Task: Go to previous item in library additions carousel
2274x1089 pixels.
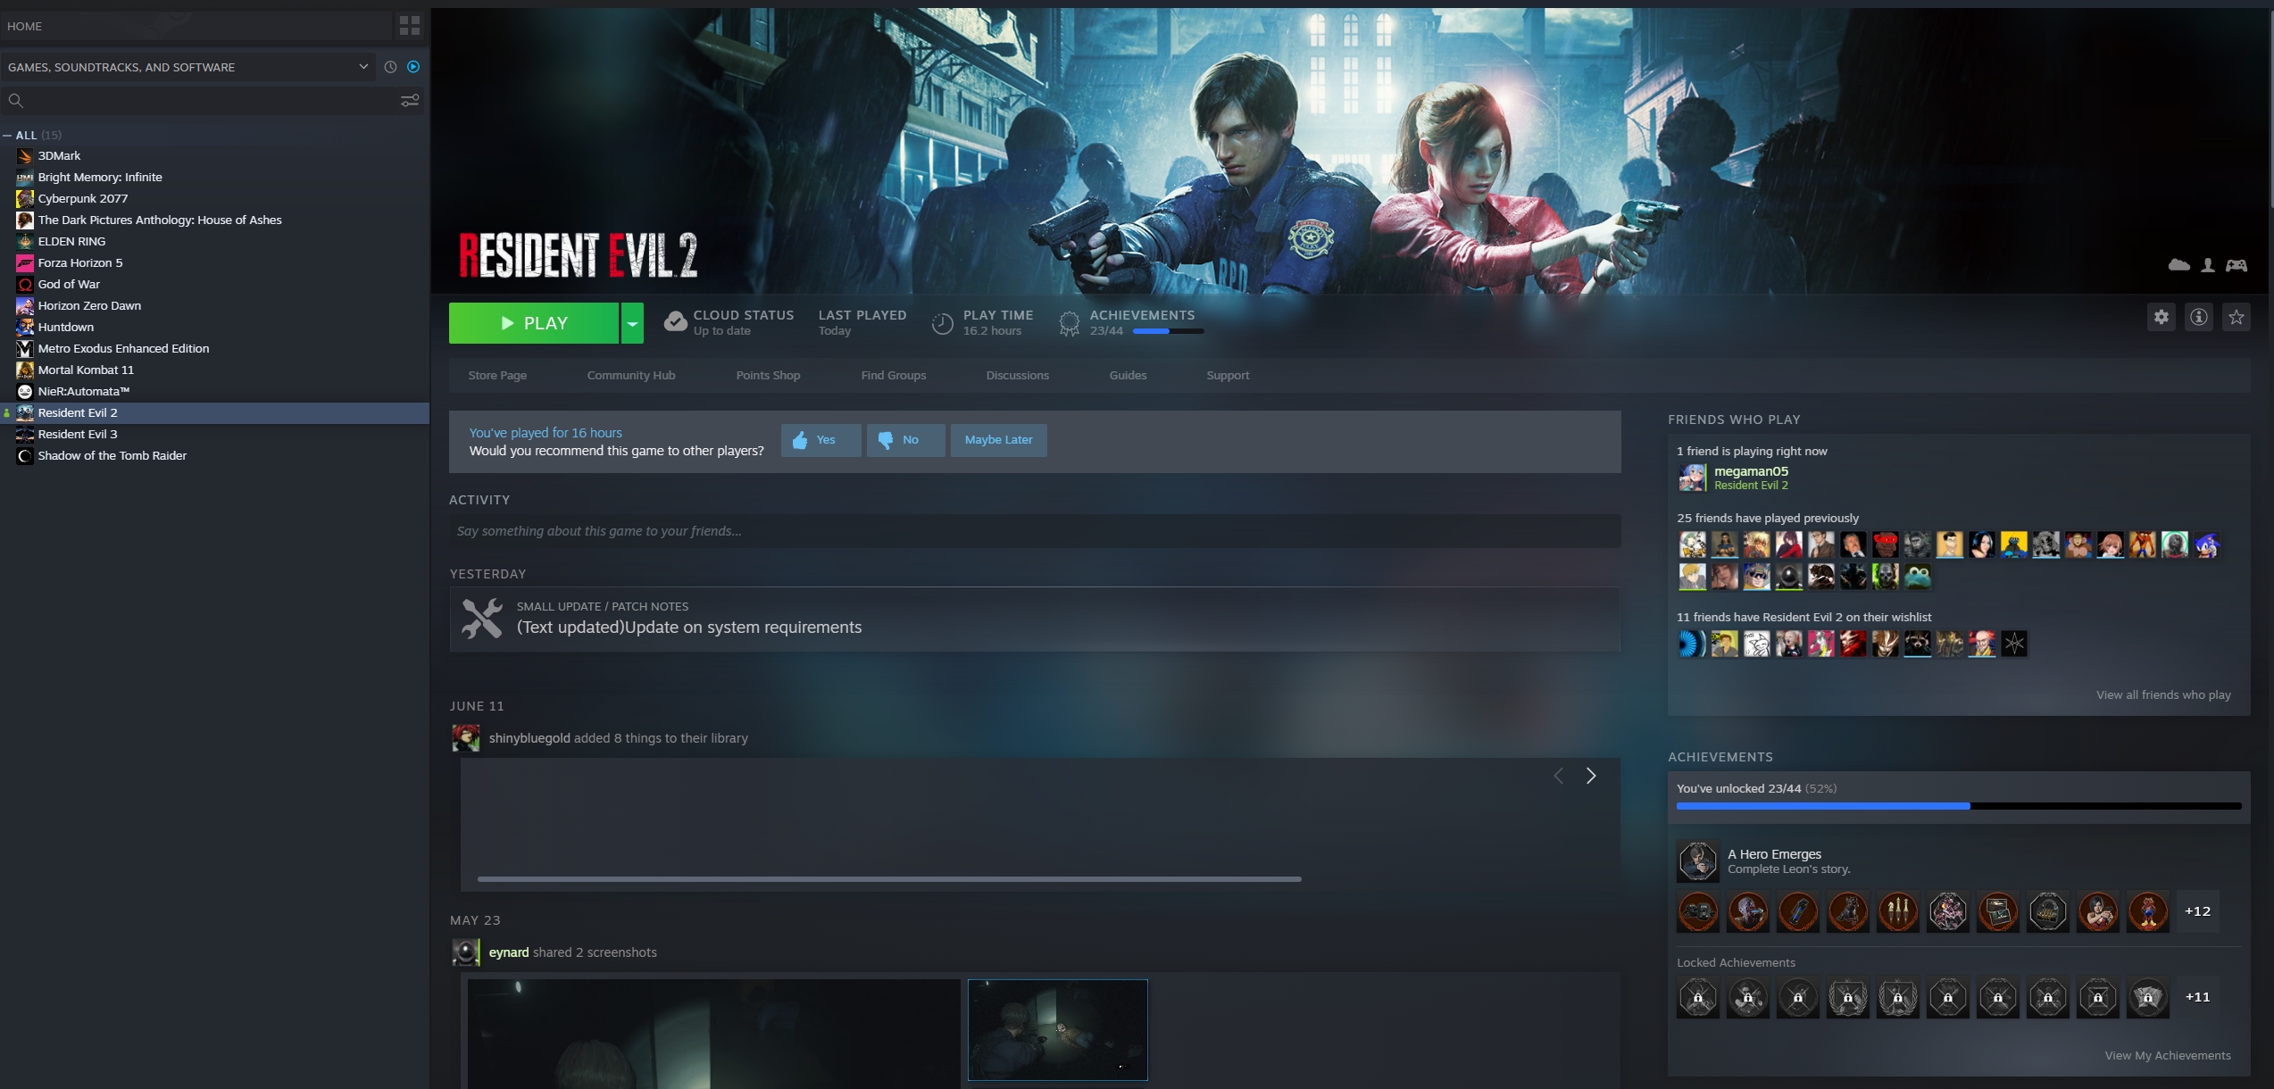Action: (x=1558, y=776)
